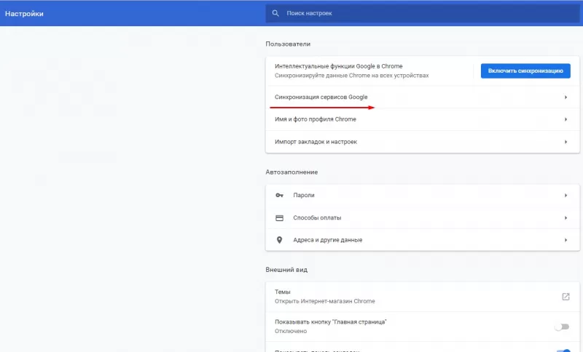Viewport: 583px width, 352px height.
Task: Open Адреса и другие данные label
Action: click(327, 240)
